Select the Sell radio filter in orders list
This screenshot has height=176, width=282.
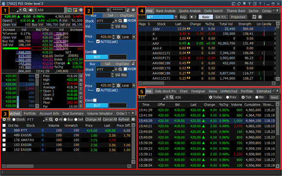(76, 120)
